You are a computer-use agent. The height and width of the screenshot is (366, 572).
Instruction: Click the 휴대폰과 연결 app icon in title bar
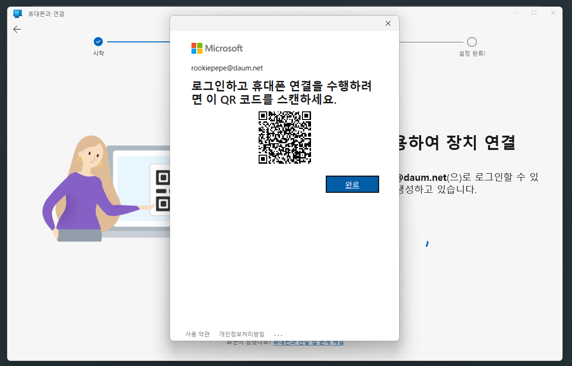pos(18,13)
